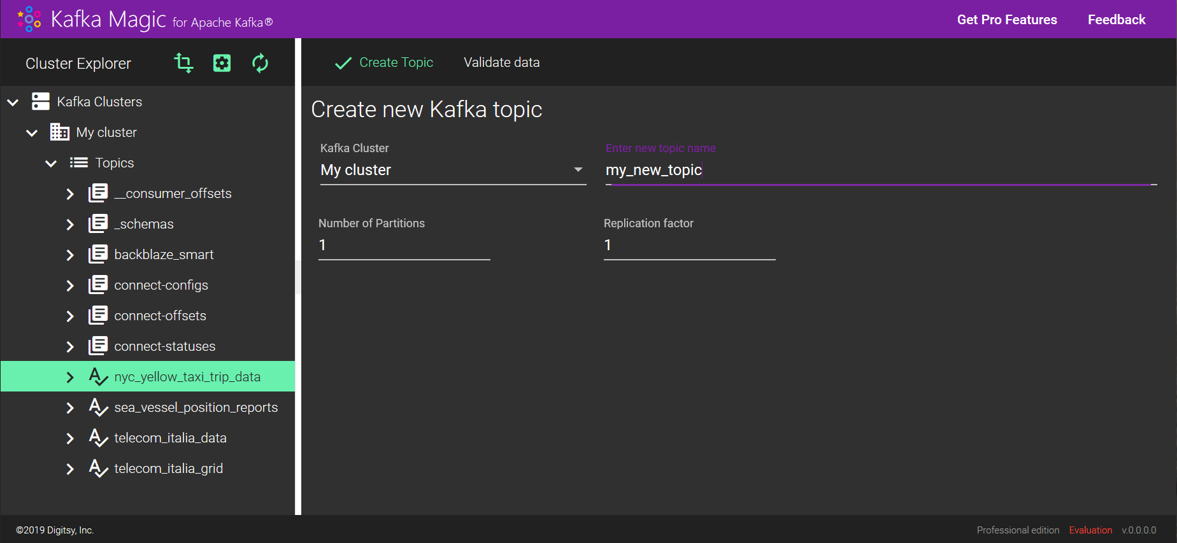Screen dimensions: 1177x543
Task: Click the cluster topology icon in Cluster Explorer
Action: click(183, 63)
